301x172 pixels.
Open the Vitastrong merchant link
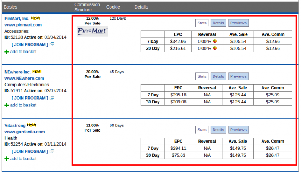[15, 125]
